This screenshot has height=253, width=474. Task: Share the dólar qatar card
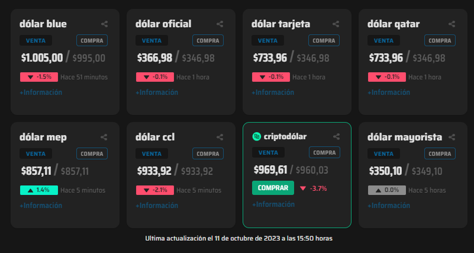click(x=452, y=24)
